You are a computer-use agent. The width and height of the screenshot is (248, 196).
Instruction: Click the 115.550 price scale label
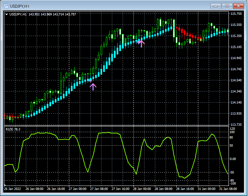click(x=236, y=25)
